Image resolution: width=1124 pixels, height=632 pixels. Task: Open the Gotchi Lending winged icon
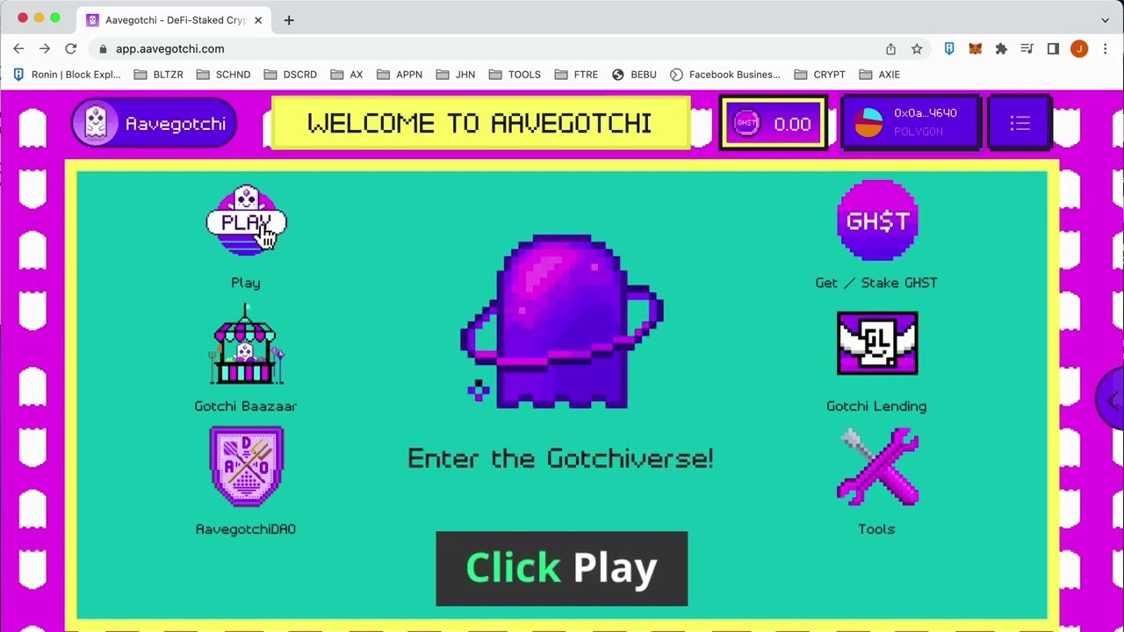coord(877,343)
